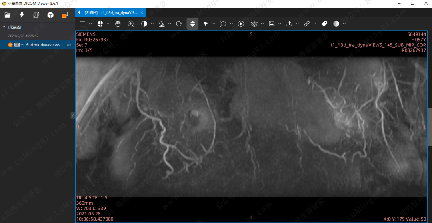The width and height of the screenshot is (432, 223).
Task: Click the rotate image icon
Action: (179, 24)
